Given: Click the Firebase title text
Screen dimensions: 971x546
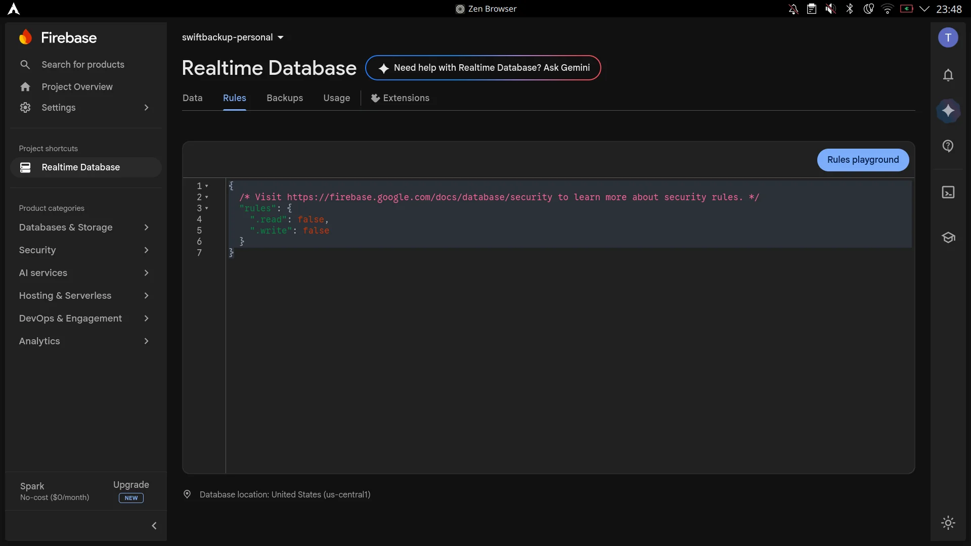Looking at the screenshot, I should click(69, 37).
